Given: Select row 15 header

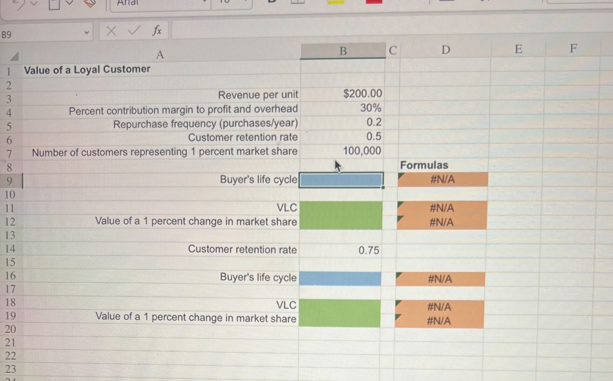Looking at the screenshot, I should (x=10, y=262).
